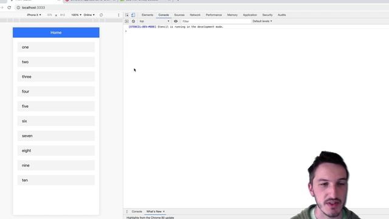
Task: Open the Online throttling dropdown
Action: (x=89, y=15)
